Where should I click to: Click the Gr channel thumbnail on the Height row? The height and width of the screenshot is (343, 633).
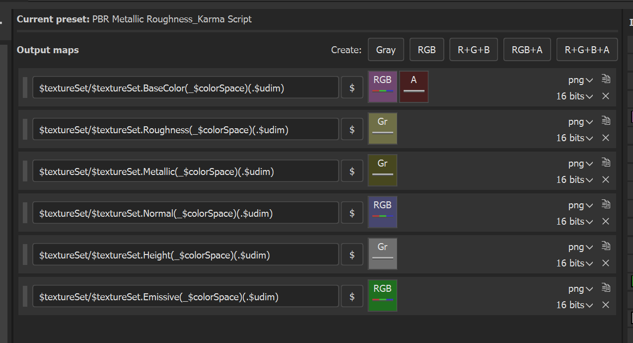(382, 254)
